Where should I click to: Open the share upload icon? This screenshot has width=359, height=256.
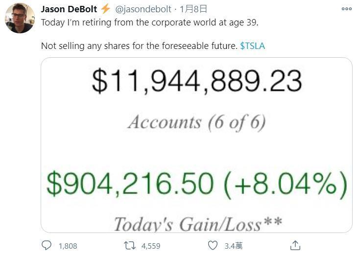click(295, 245)
